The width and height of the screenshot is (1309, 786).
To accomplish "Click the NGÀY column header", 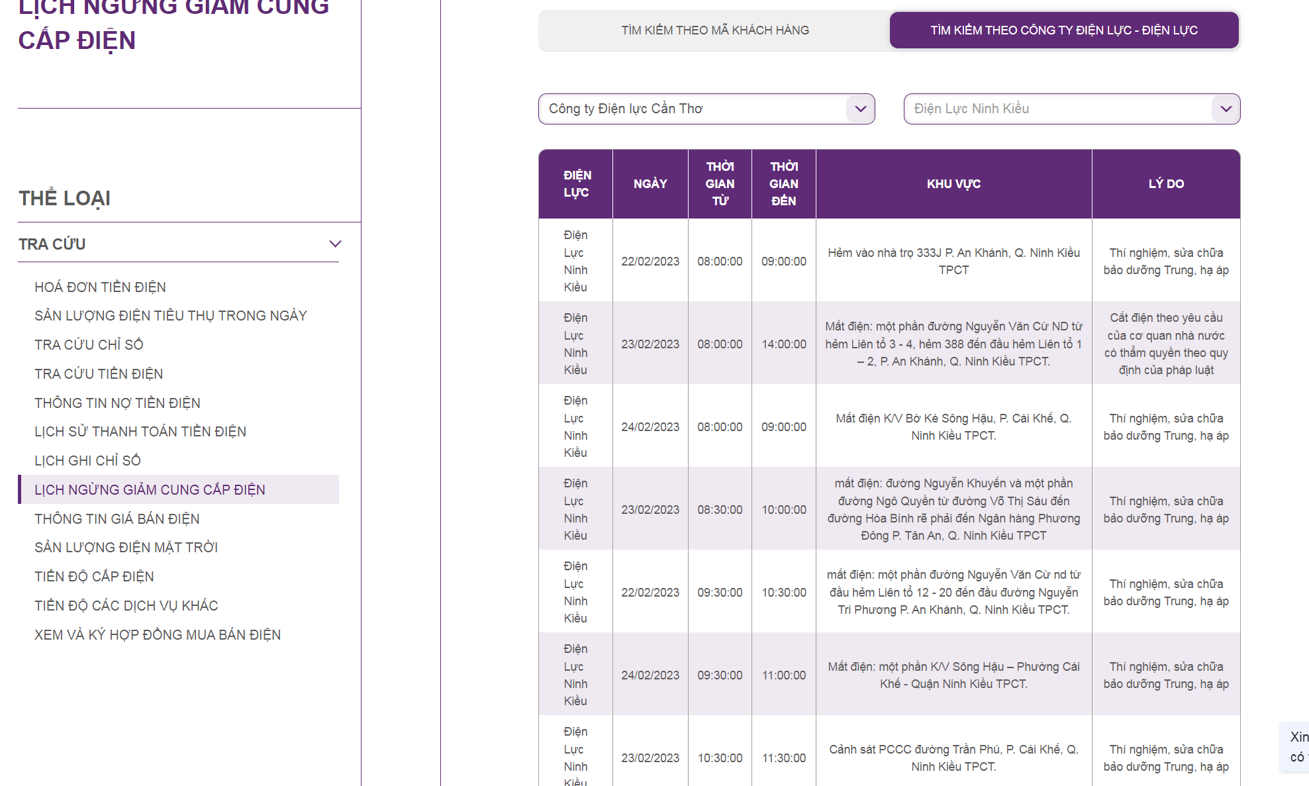I will 650,184.
